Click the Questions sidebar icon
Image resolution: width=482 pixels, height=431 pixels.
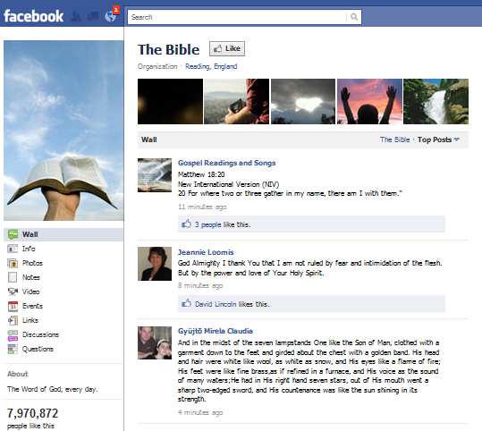(13, 350)
